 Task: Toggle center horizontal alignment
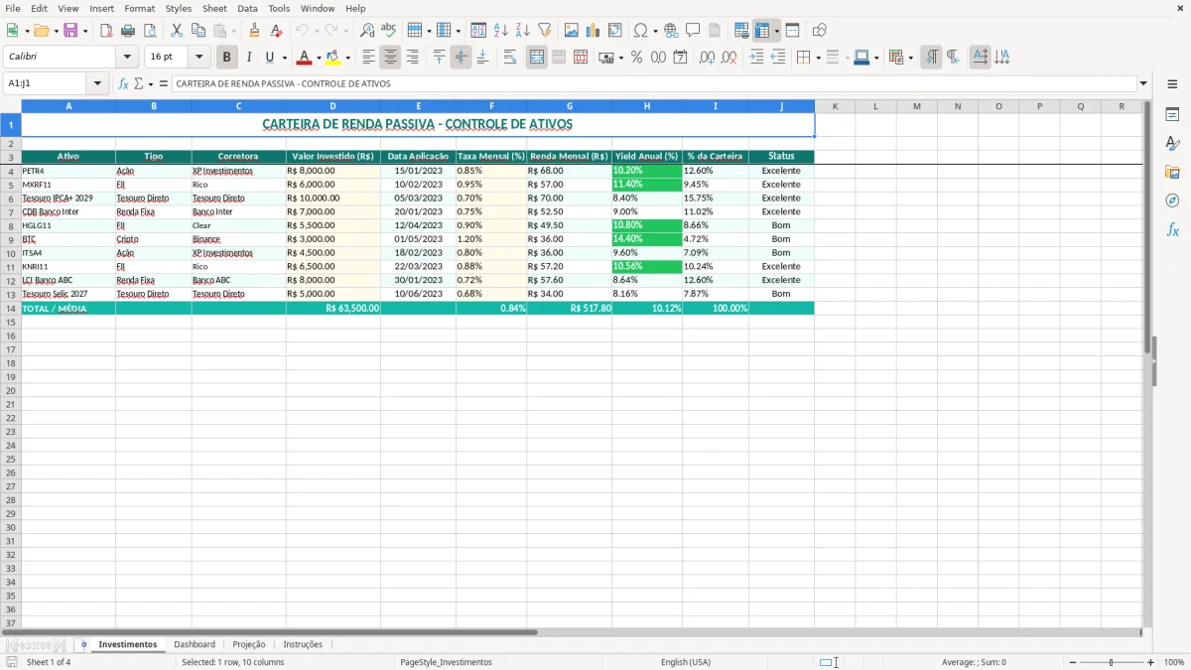point(390,58)
